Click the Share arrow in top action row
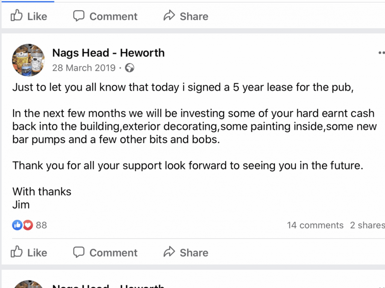The width and height of the screenshot is (385, 288). tap(169, 16)
